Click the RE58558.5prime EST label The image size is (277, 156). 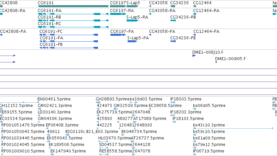[116, 151]
